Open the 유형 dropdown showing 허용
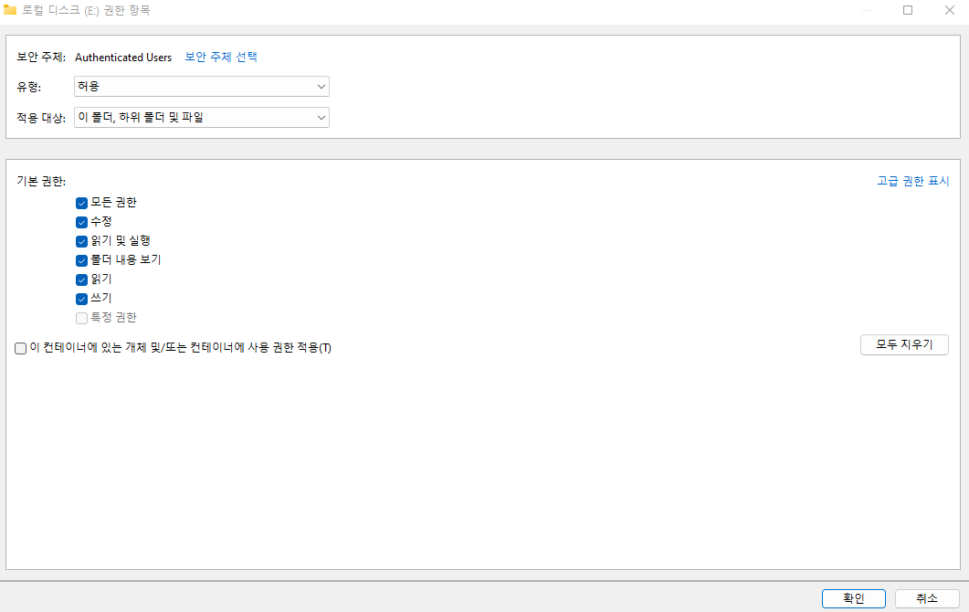Image resolution: width=969 pixels, height=612 pixels. click(202, 87)
